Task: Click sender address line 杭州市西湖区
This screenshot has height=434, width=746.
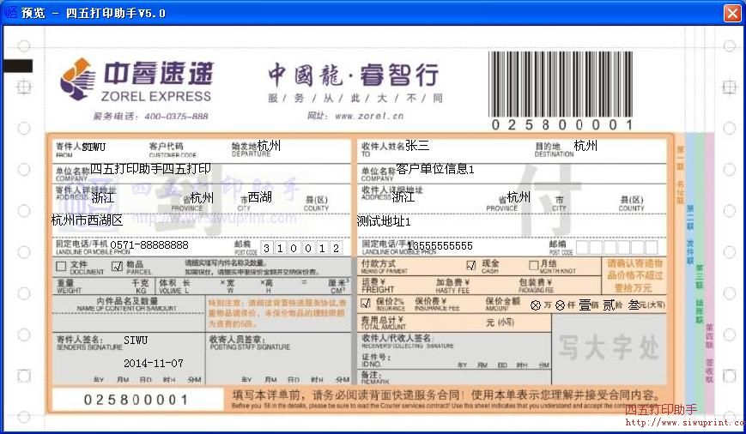Action: [x=87, y=220]
